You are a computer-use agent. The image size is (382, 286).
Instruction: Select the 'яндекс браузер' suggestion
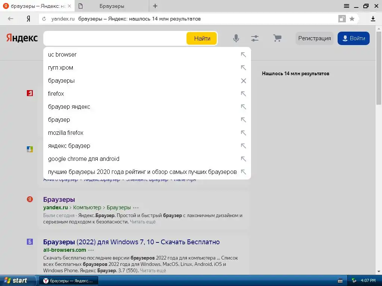pos(147,146)
